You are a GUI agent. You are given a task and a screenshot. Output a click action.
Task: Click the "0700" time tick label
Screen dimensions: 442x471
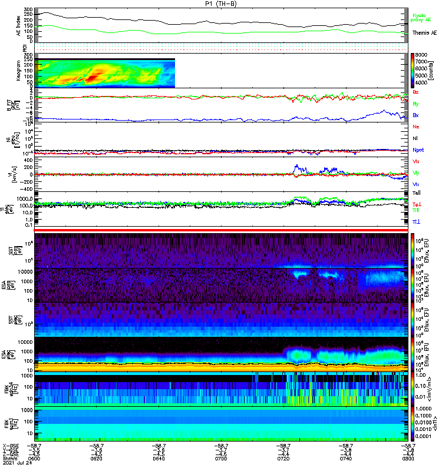pos(221,459)
